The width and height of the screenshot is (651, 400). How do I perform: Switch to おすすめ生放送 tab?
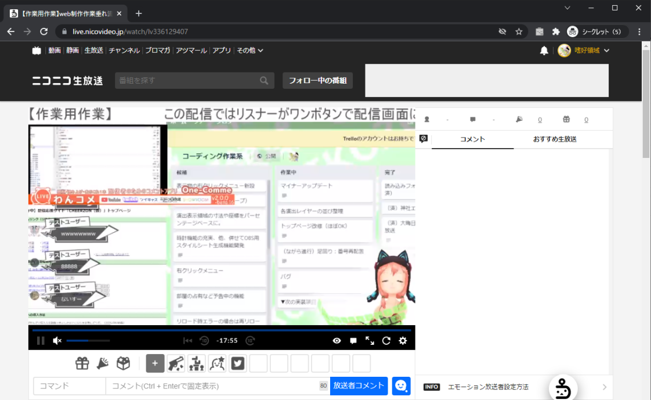pyautogui.click(x=555, y=139)
